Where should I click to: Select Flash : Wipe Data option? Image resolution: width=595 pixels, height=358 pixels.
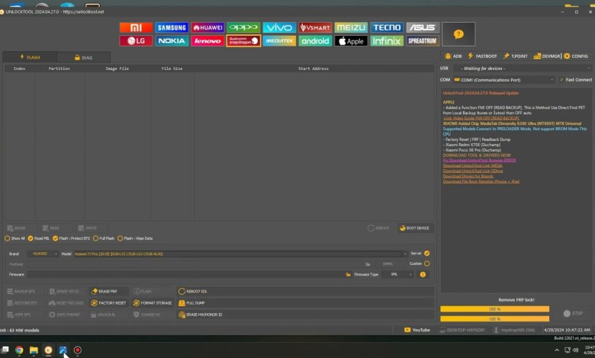135,238
